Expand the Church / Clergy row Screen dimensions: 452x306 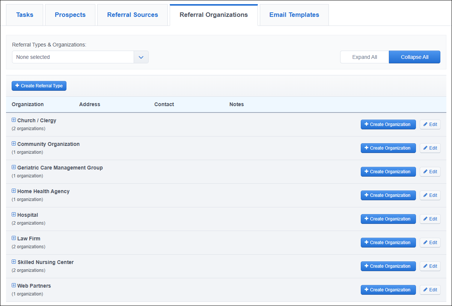click(14, 120)
